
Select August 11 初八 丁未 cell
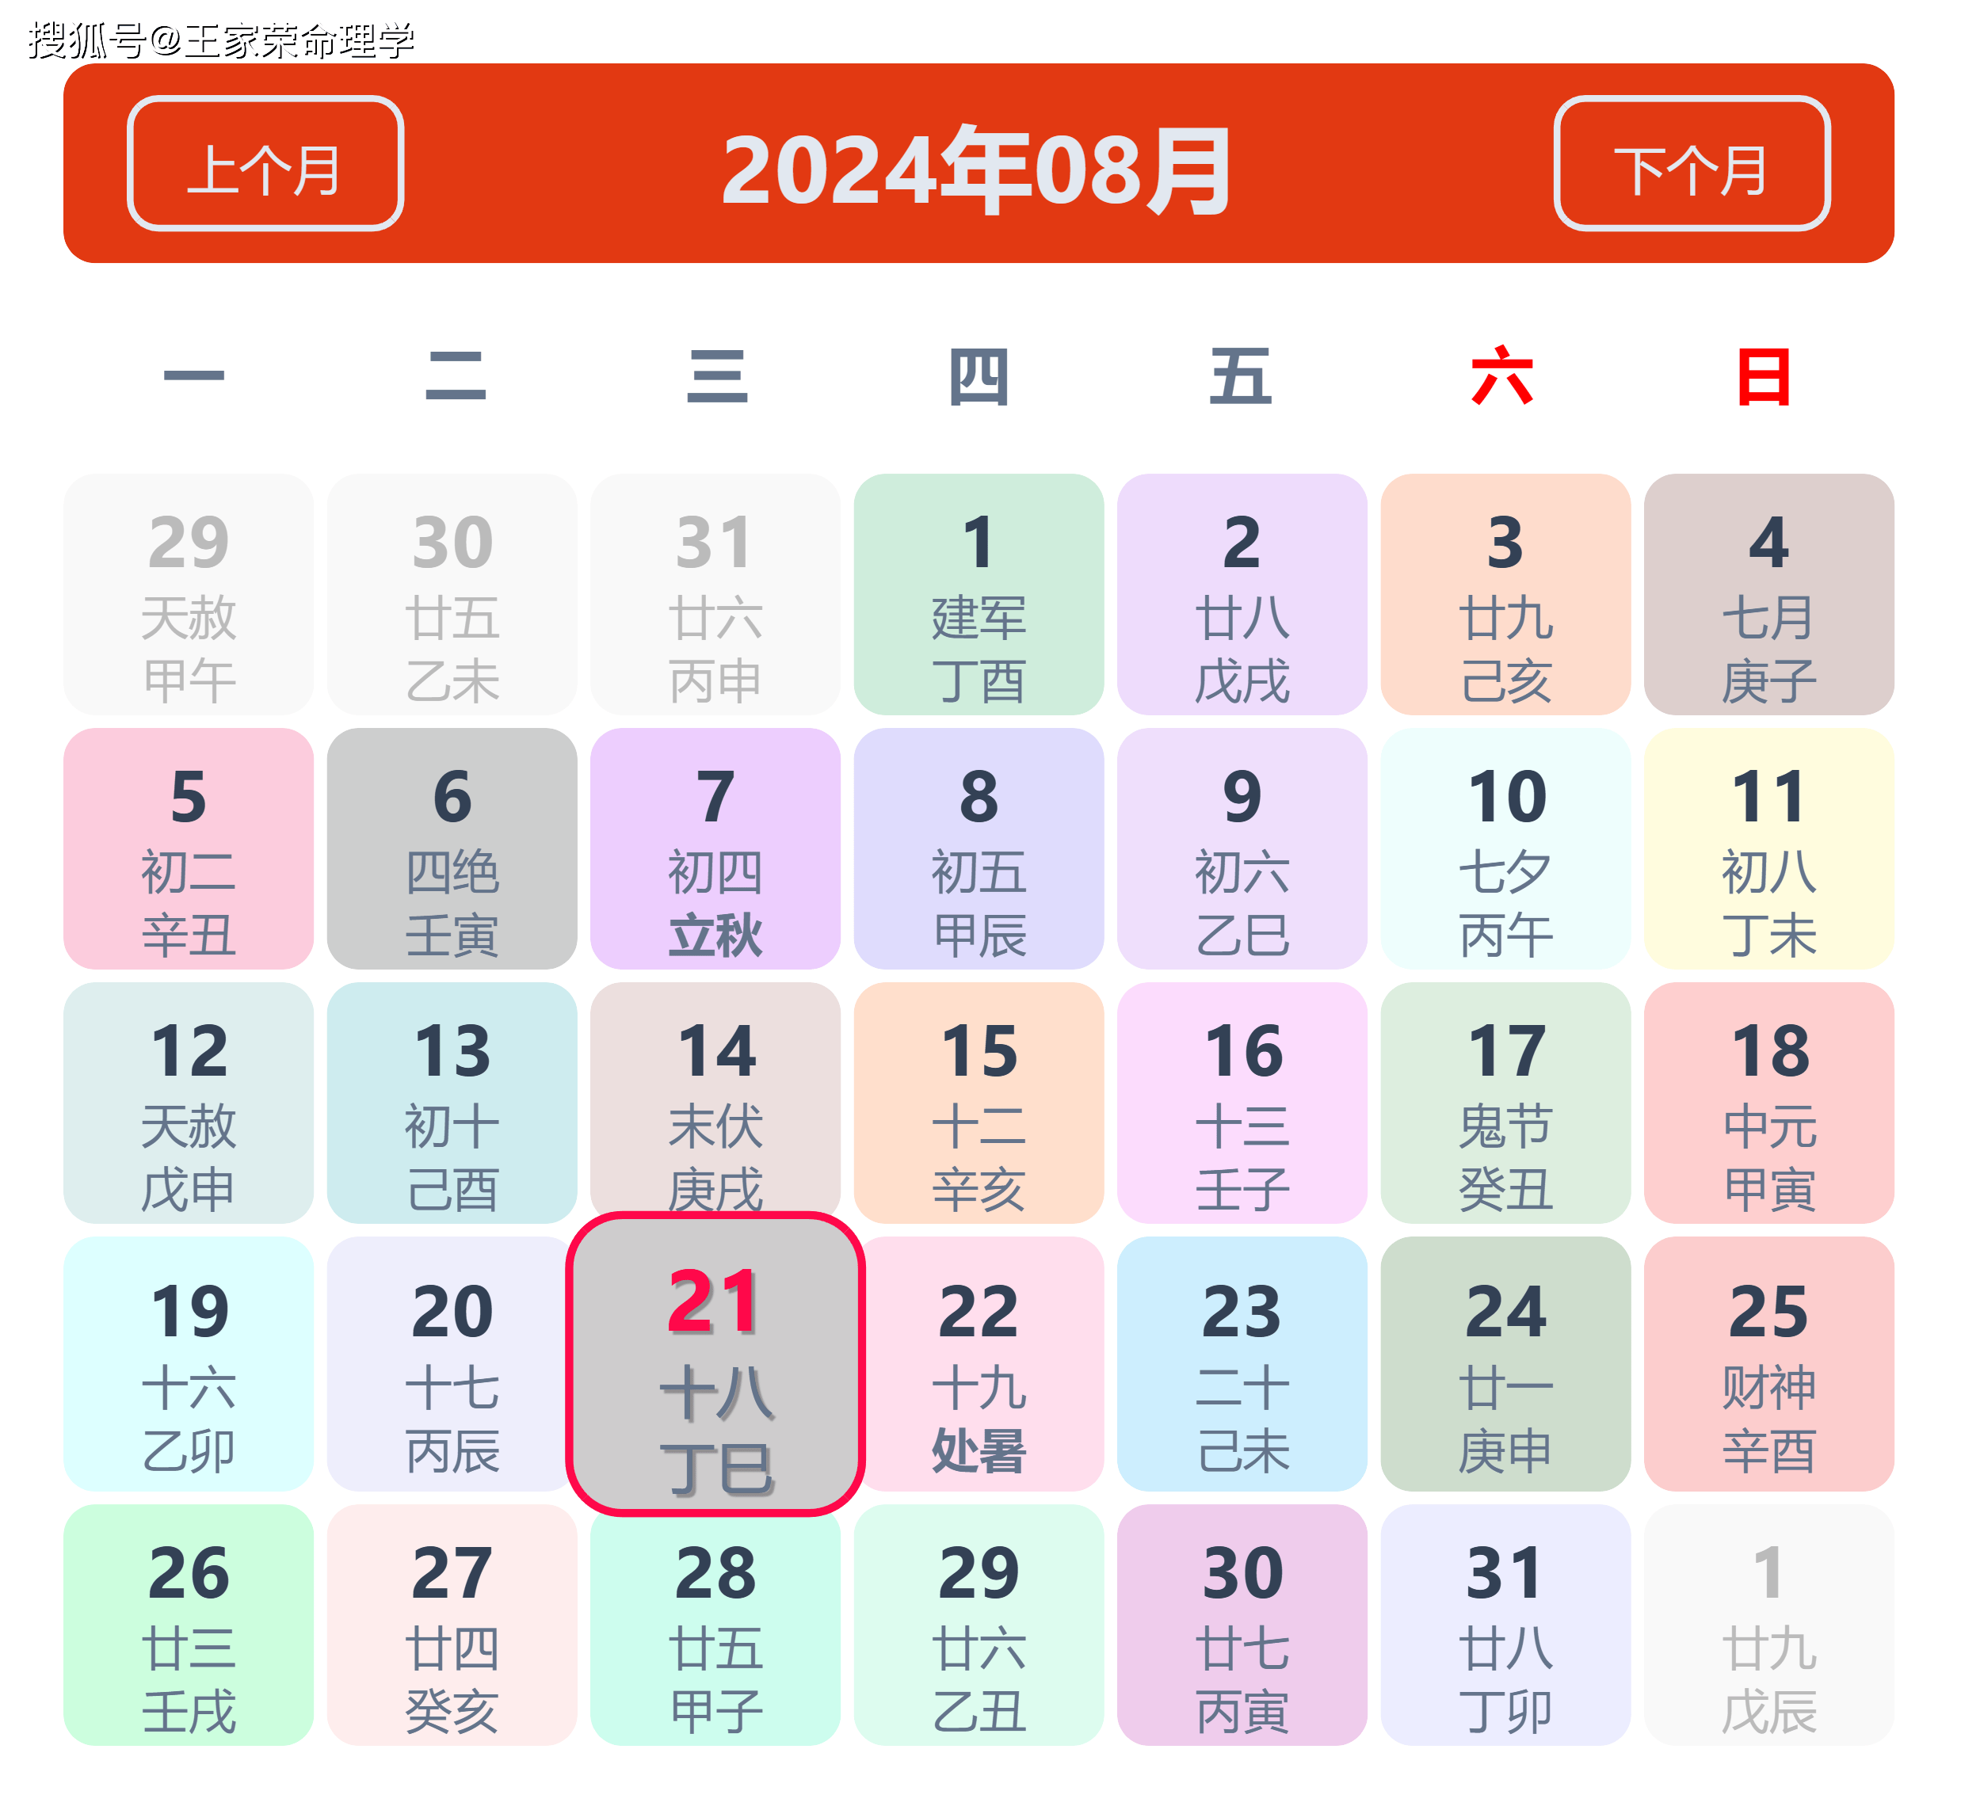[1769, 849]
